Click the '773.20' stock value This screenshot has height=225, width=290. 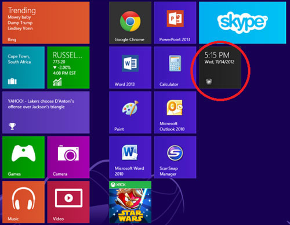59,62
